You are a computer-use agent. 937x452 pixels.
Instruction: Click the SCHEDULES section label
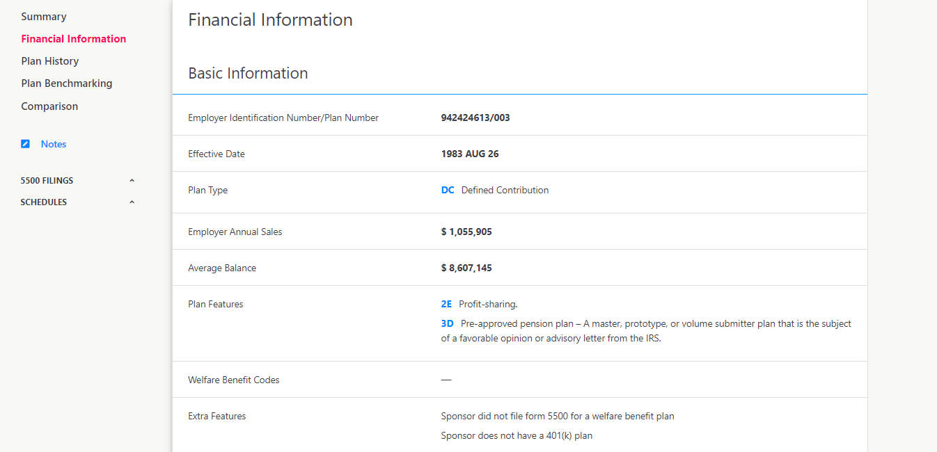[44, 202]
